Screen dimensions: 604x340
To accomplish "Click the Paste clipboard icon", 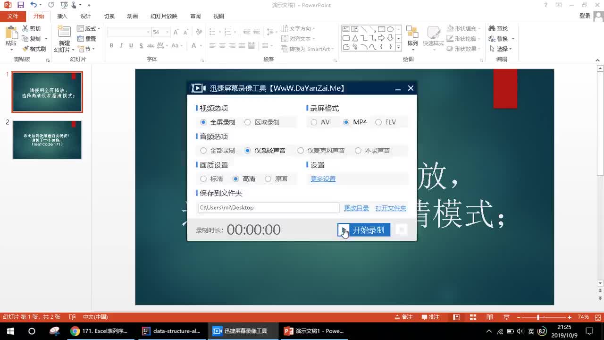I will click(x=11, y=33).
